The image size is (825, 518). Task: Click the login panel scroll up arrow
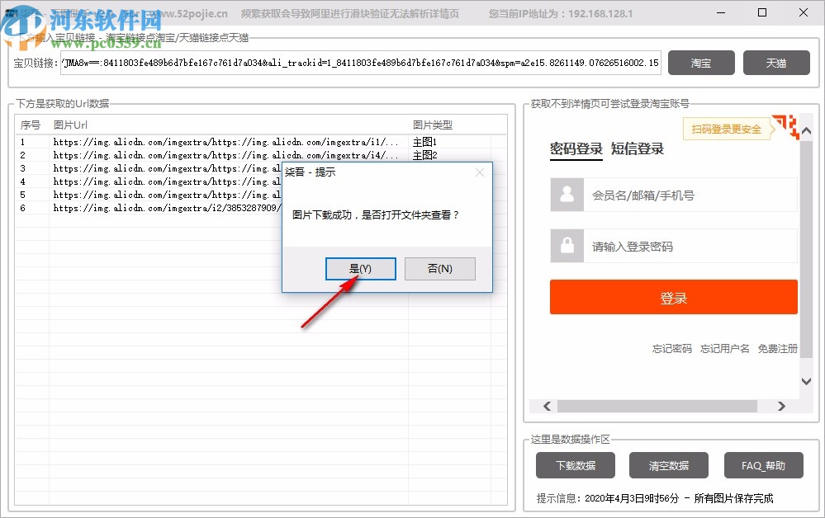(x=806, y=130)
